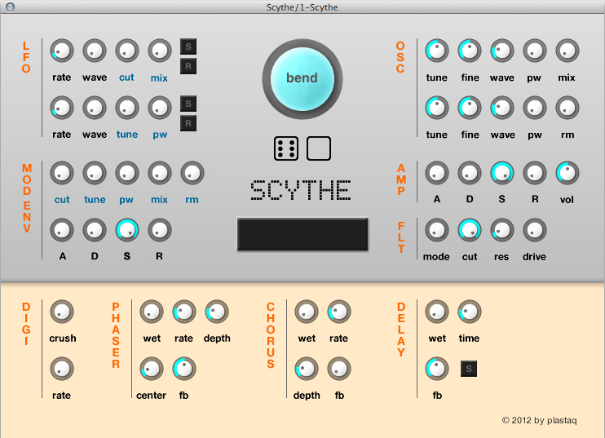Enable the S button in the Delay section

click(469, 369)
